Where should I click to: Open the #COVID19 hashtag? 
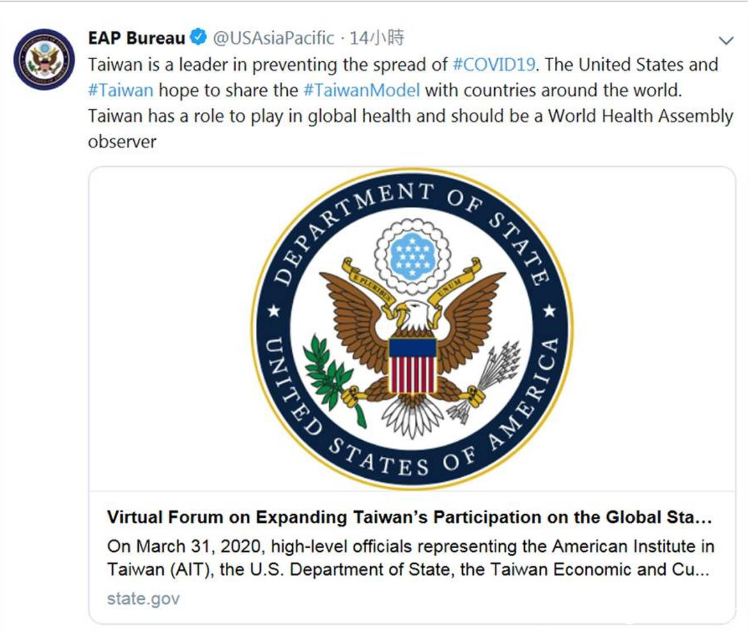click(x=494, y=64)
